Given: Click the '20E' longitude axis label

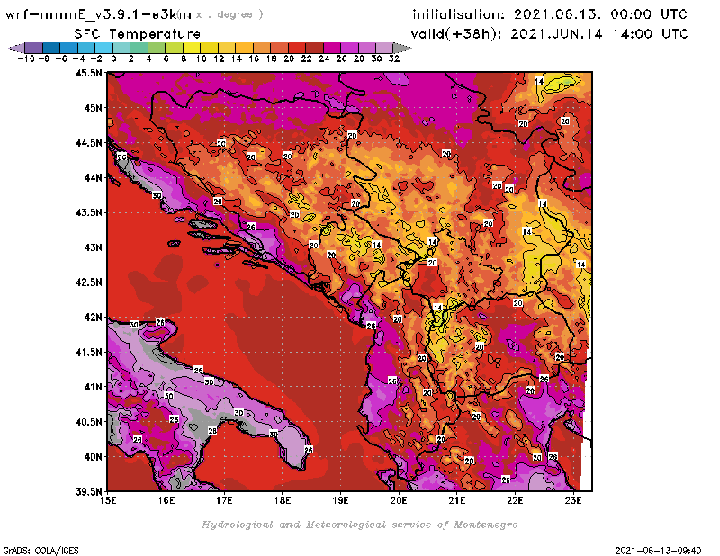Looking at the screenshot, I should click(399, 500).
